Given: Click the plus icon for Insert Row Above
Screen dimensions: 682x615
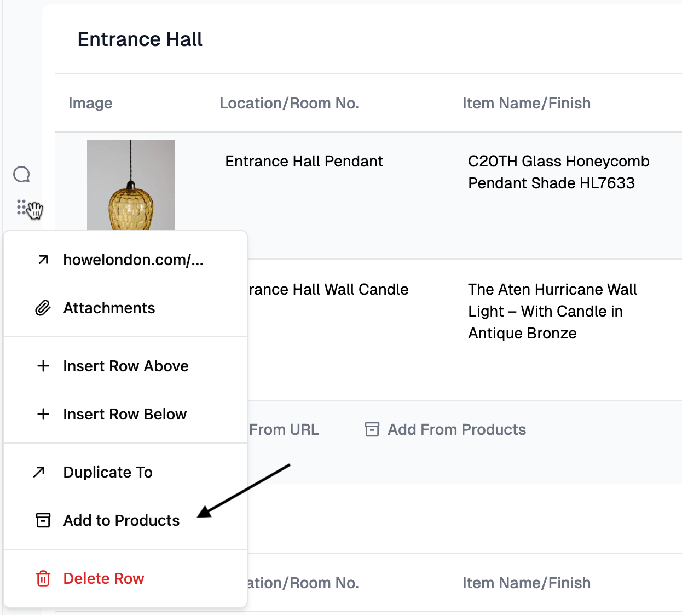Looking at the screenshot, I should [x=43, y=366].
